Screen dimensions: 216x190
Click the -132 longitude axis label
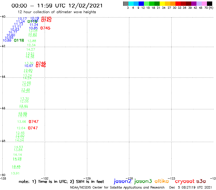coord(45,178)
